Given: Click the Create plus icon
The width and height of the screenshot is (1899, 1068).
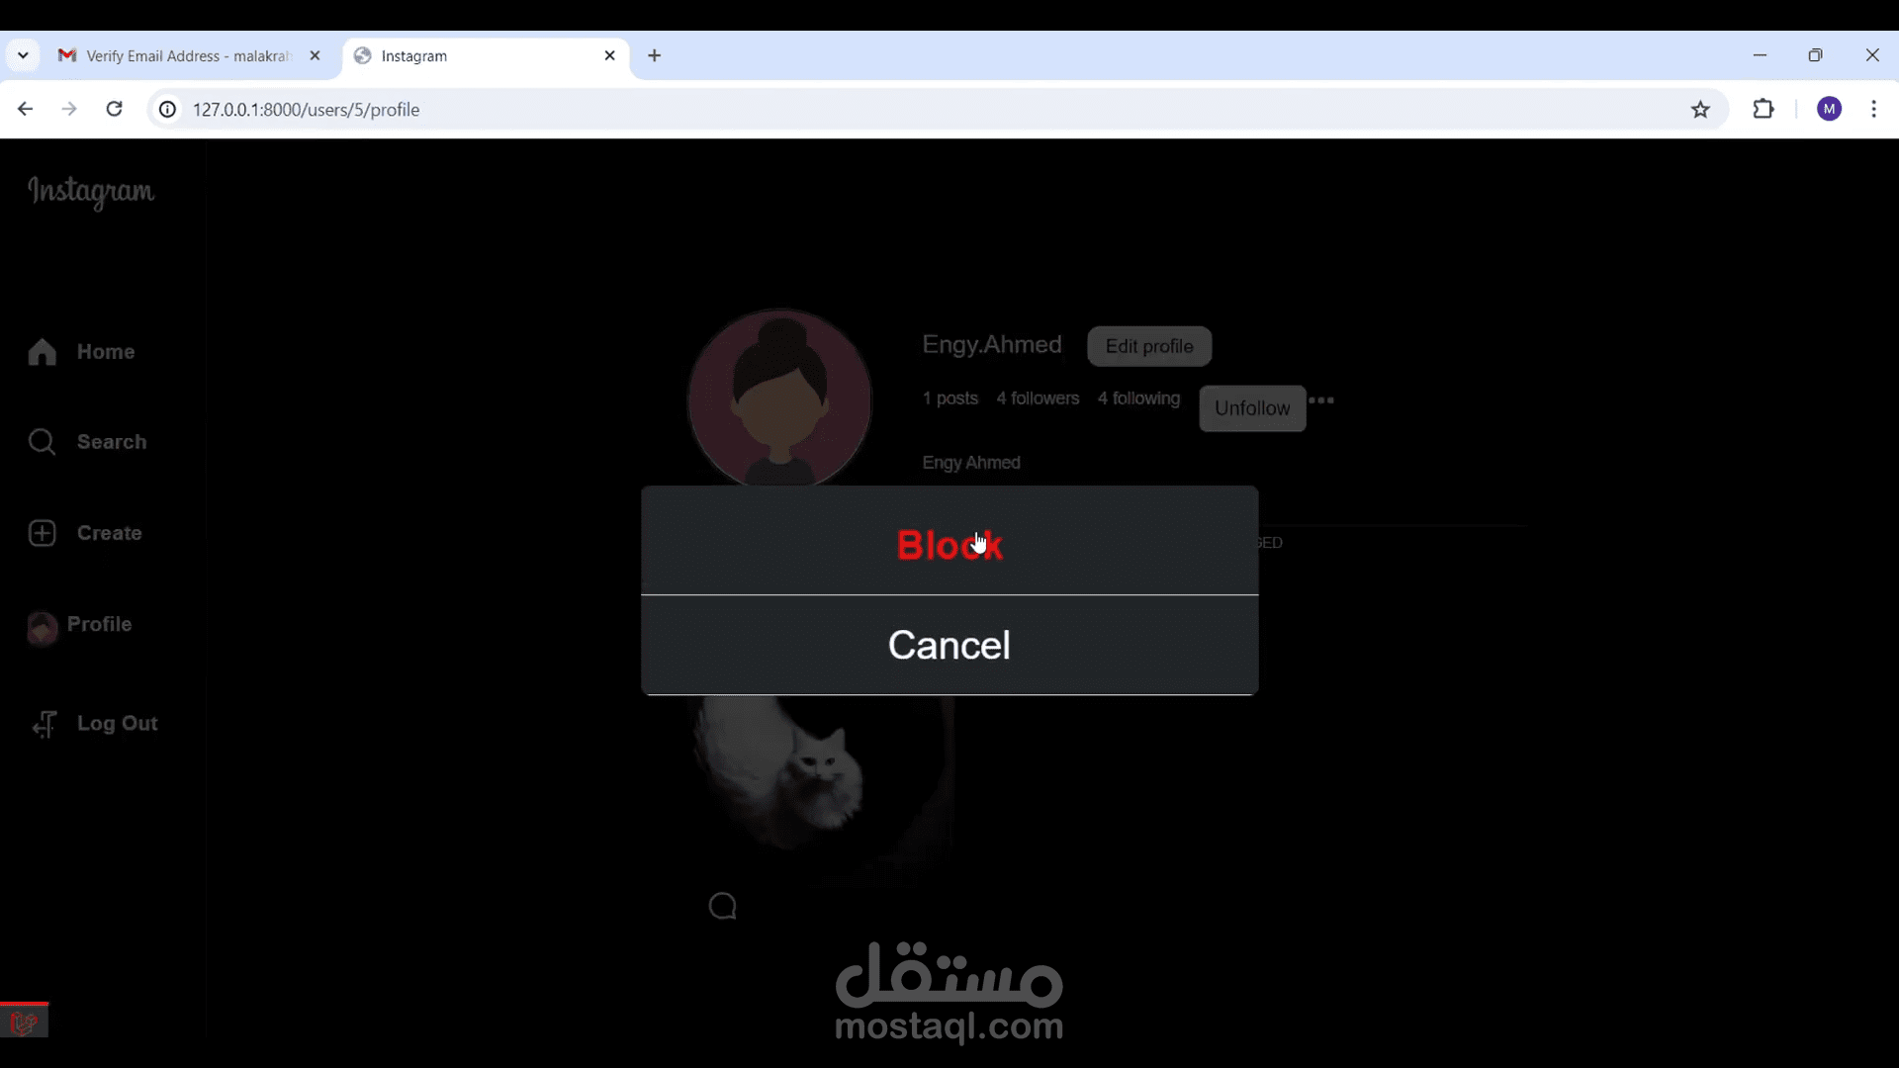Looking at the screenshot, I should (42, 533).
